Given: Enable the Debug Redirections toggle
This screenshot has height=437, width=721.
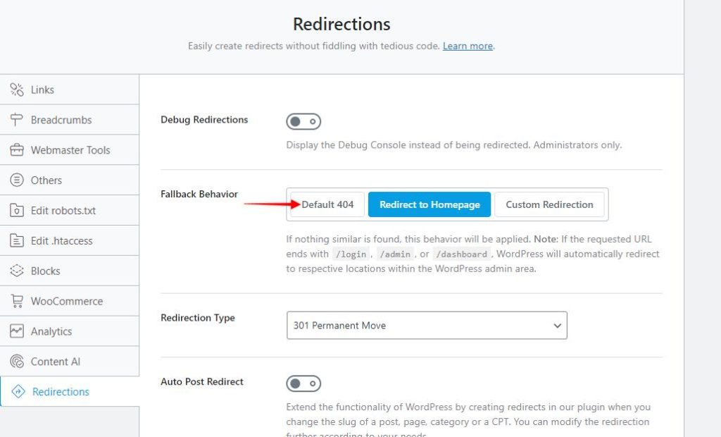Looking at the screenshot, I should (x=303, y=122).
